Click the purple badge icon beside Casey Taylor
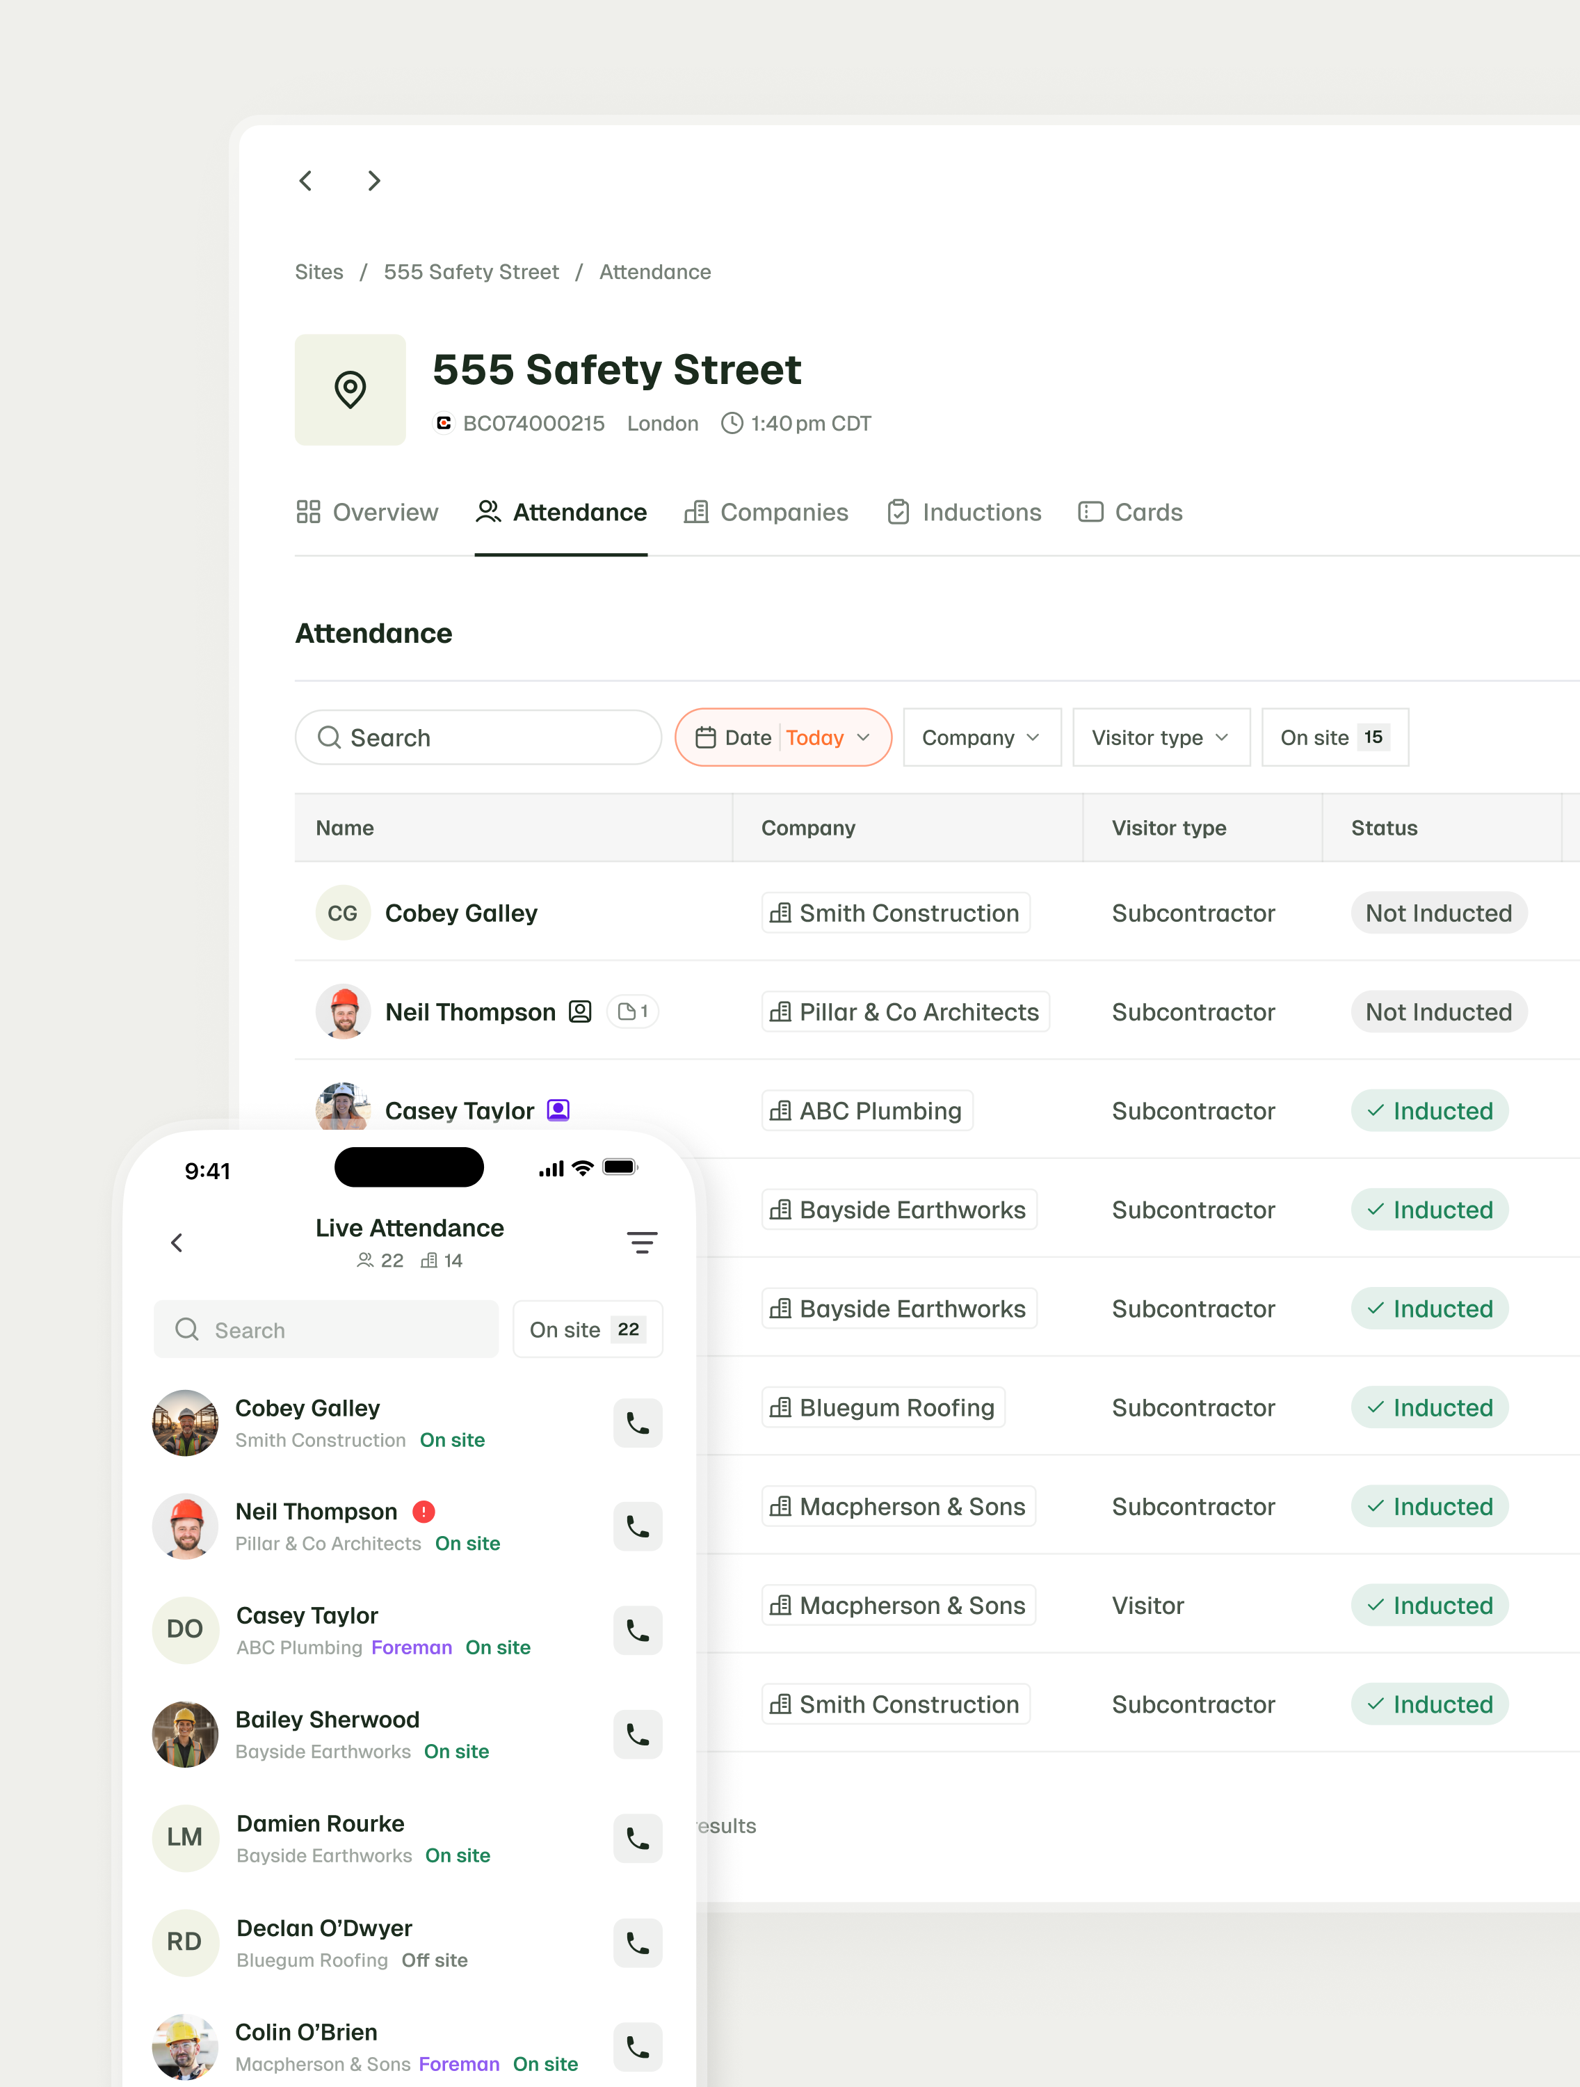 point(558,1110)
